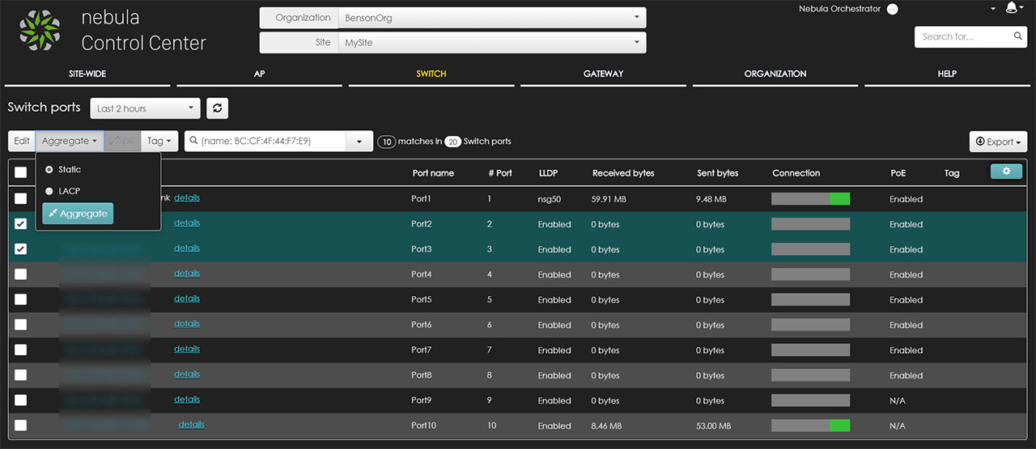Toggle the select-all ports checkbox
This screenshot has width=1036, height=449.
21,172
